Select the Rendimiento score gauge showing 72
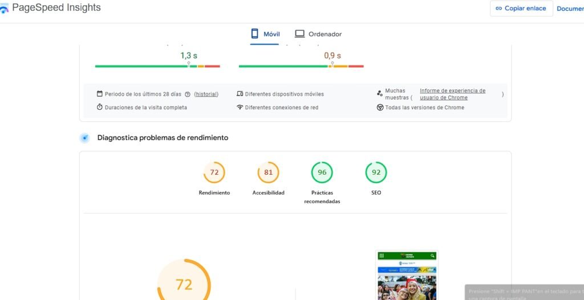This screenshot has height=300, width=584. coord(214,172)
